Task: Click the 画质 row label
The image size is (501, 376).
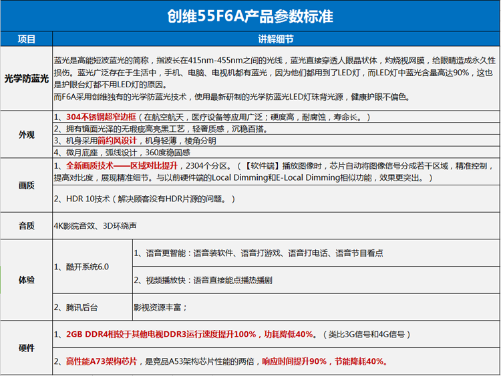Action: pos(27,185)
